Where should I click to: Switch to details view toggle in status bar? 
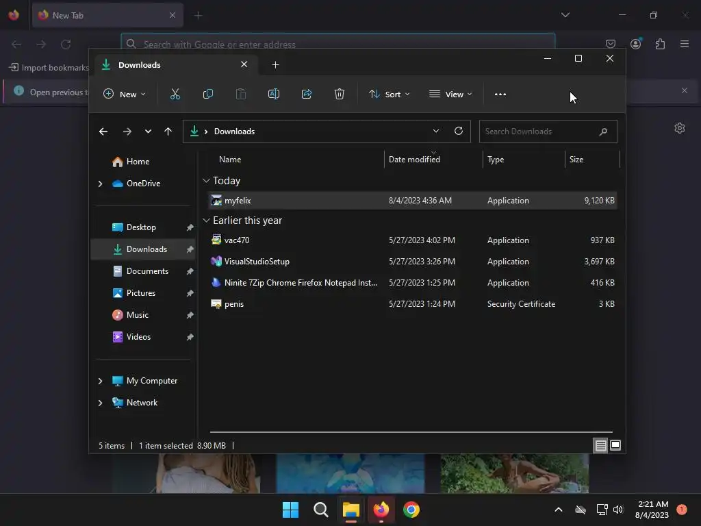click(600, 445)
